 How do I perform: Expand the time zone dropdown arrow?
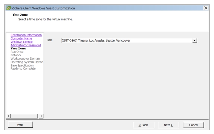point(194,40)
